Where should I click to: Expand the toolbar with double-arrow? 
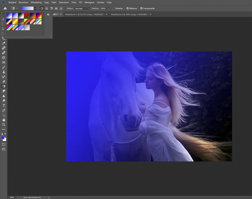click(2, 12)
